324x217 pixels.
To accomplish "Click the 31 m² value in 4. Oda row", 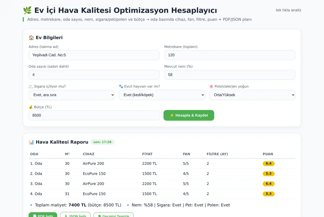I will tap(67, 194).
